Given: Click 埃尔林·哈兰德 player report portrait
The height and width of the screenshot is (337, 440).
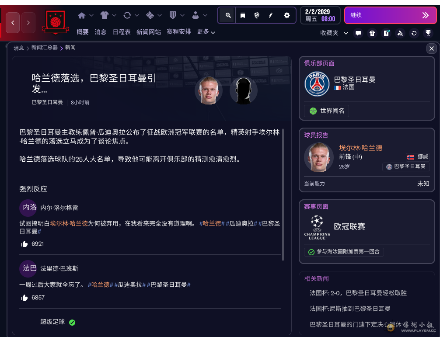Looking at the screenshot, I should coord(318,157).
